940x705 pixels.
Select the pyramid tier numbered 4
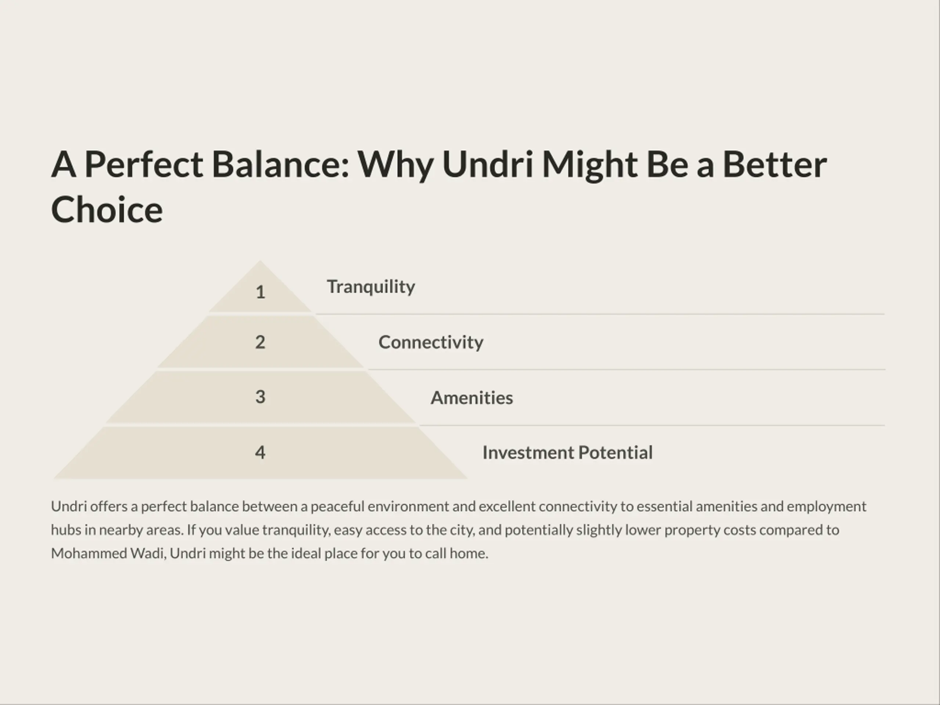pos(260,452)
